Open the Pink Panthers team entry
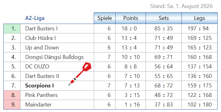Image resolution: width=221 pixels, height=112 pixels. 41,95
